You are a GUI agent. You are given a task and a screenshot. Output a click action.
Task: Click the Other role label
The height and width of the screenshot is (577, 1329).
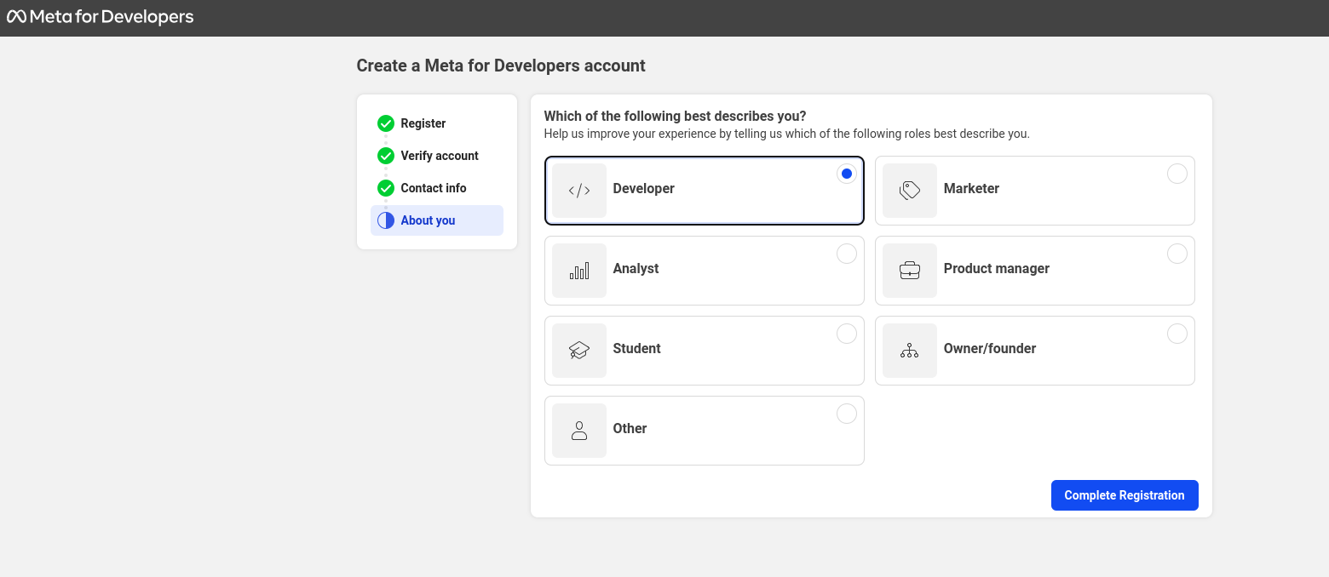630,429
